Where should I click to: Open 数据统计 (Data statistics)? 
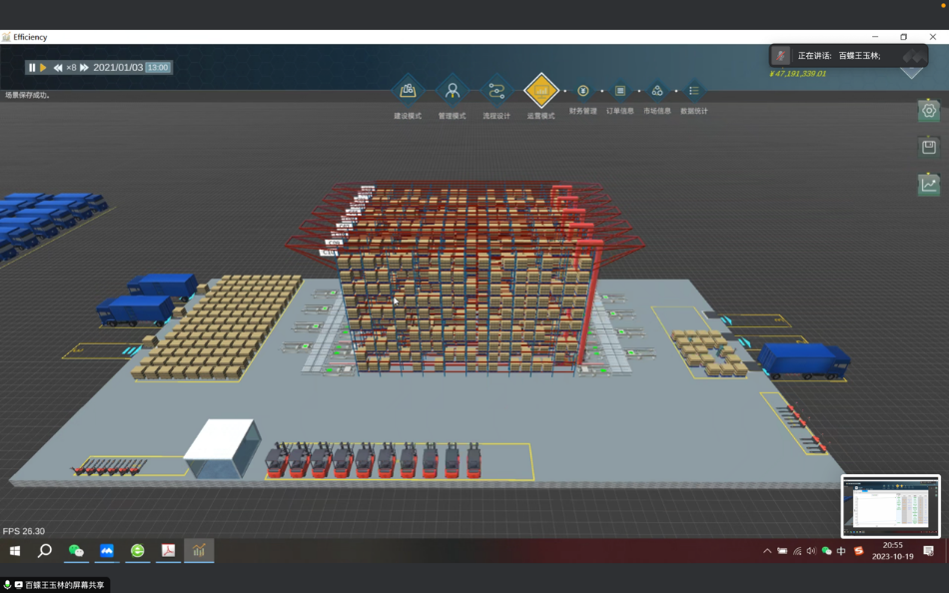[694, 91]
